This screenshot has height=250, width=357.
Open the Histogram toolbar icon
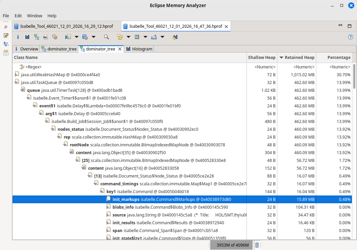click(27, 37)
